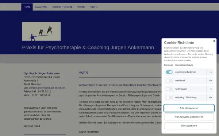Click the 80469 München line
This screenshot has height=136, width=219.
(32, 84)
